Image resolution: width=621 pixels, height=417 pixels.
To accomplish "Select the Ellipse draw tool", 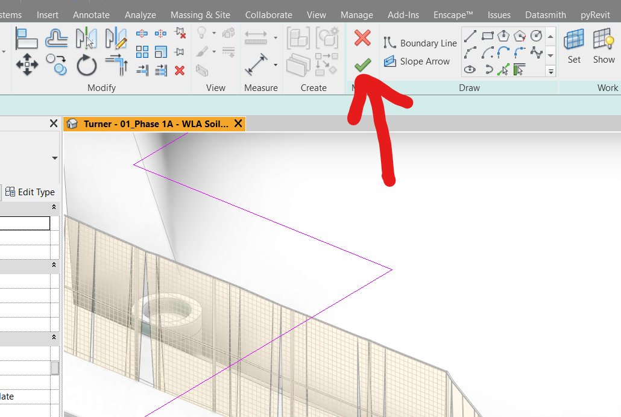I will (x=470, y=70).
